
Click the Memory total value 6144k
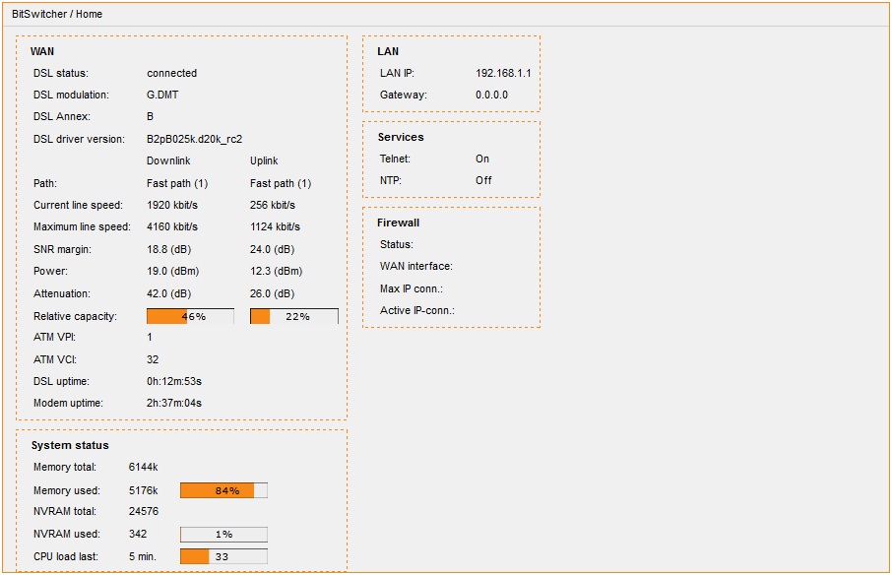pyautogui.click(x=144, y=467)
